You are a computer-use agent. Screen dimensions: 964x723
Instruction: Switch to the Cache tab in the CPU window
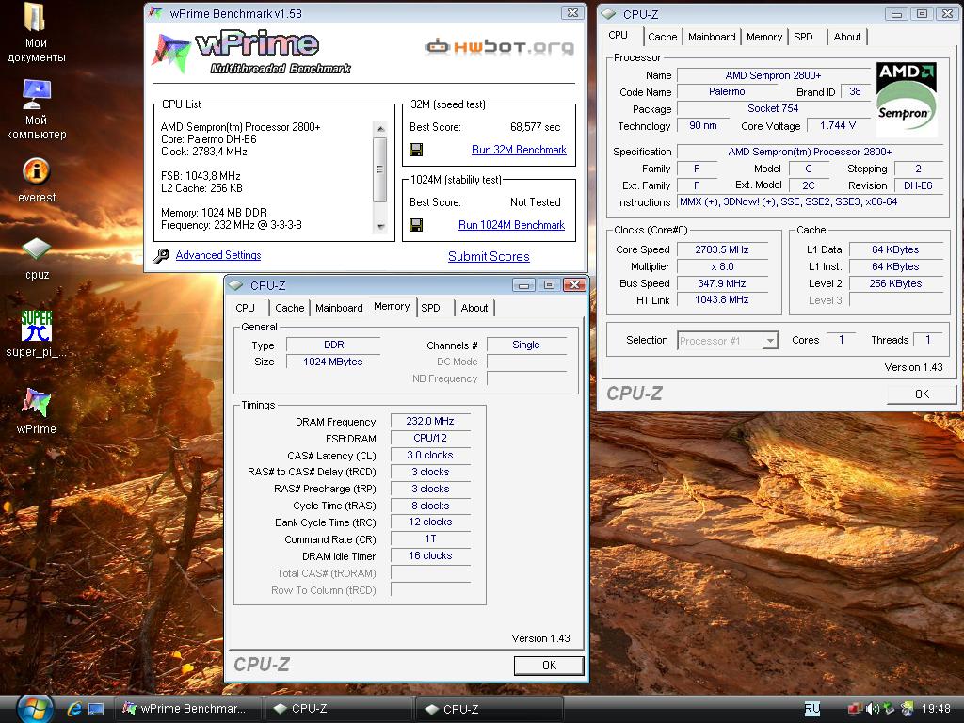pos(662,37)
